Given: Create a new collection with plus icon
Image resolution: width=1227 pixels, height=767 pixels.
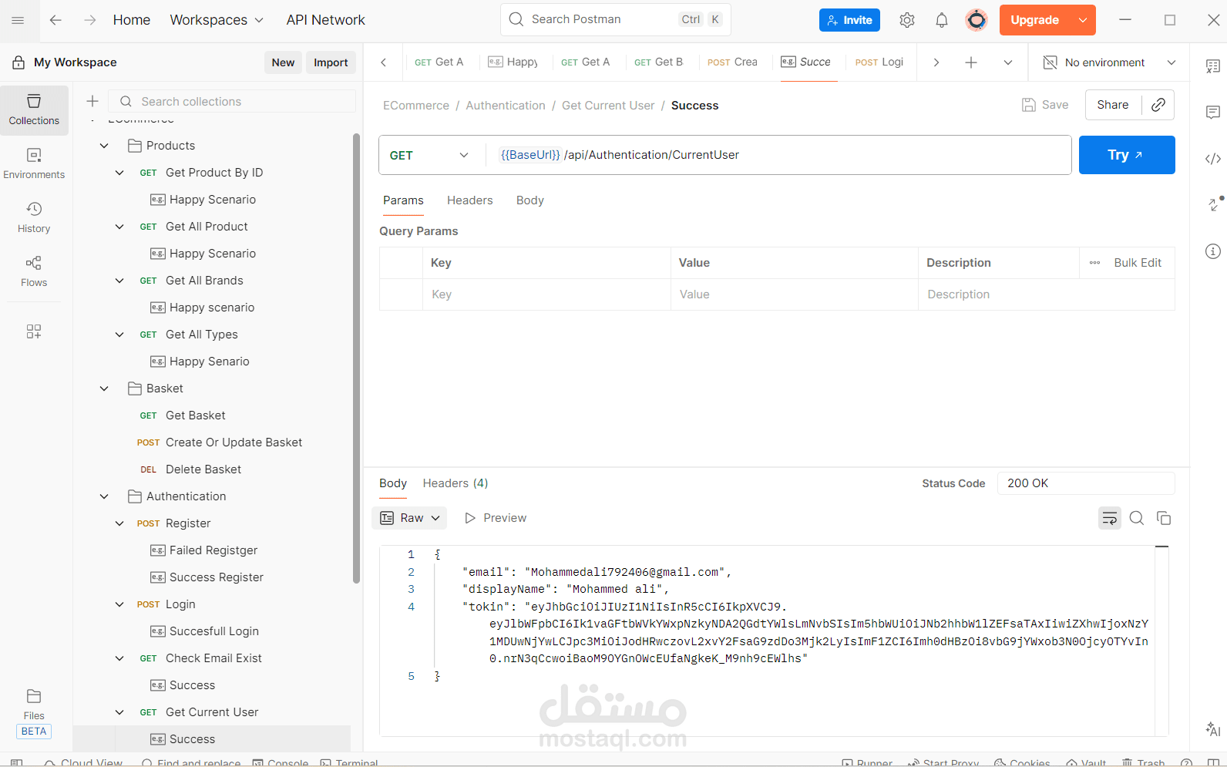Looking at the screenshot, I should point(92,101).
